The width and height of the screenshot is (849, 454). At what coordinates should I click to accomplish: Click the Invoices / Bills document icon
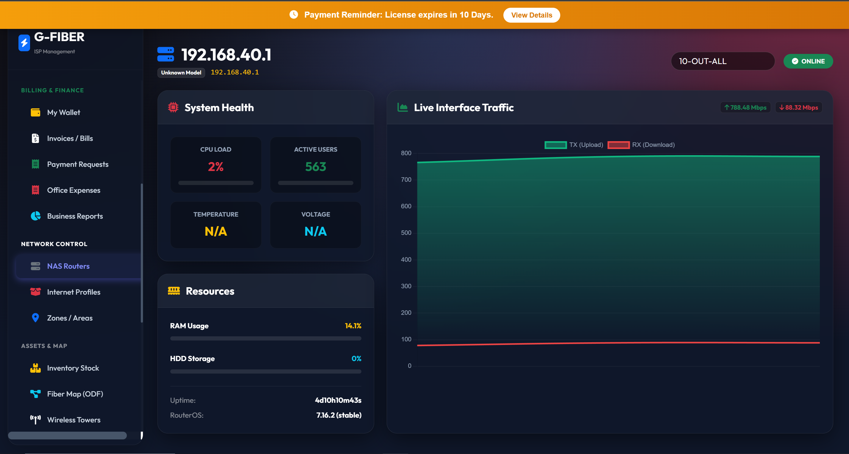coord(35,139)
